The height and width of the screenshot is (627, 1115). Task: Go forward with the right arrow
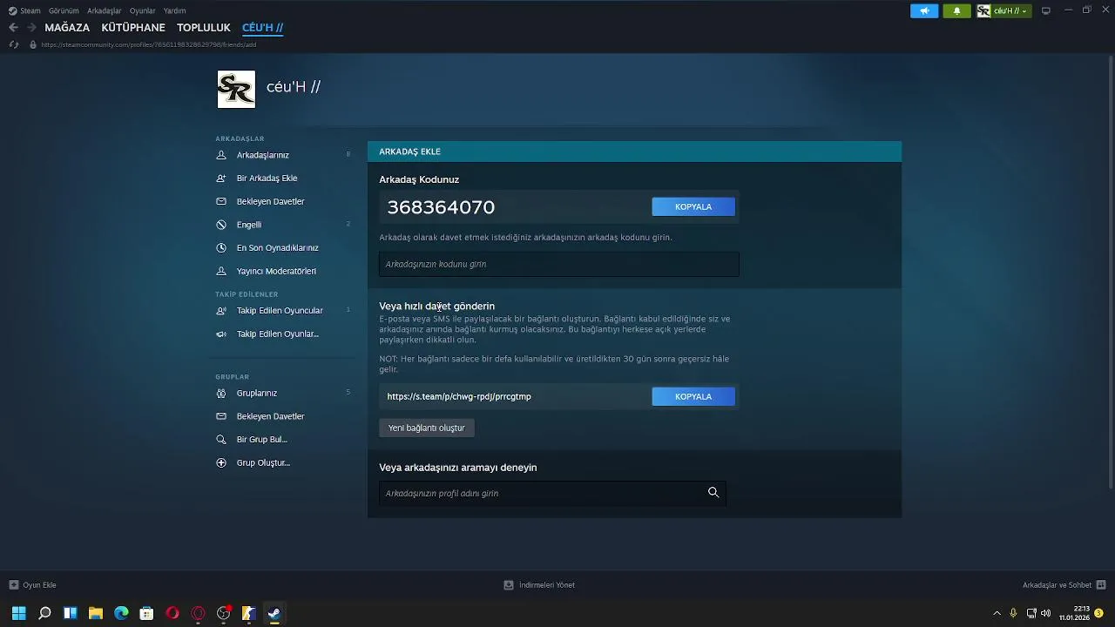(x=31, y=27)
